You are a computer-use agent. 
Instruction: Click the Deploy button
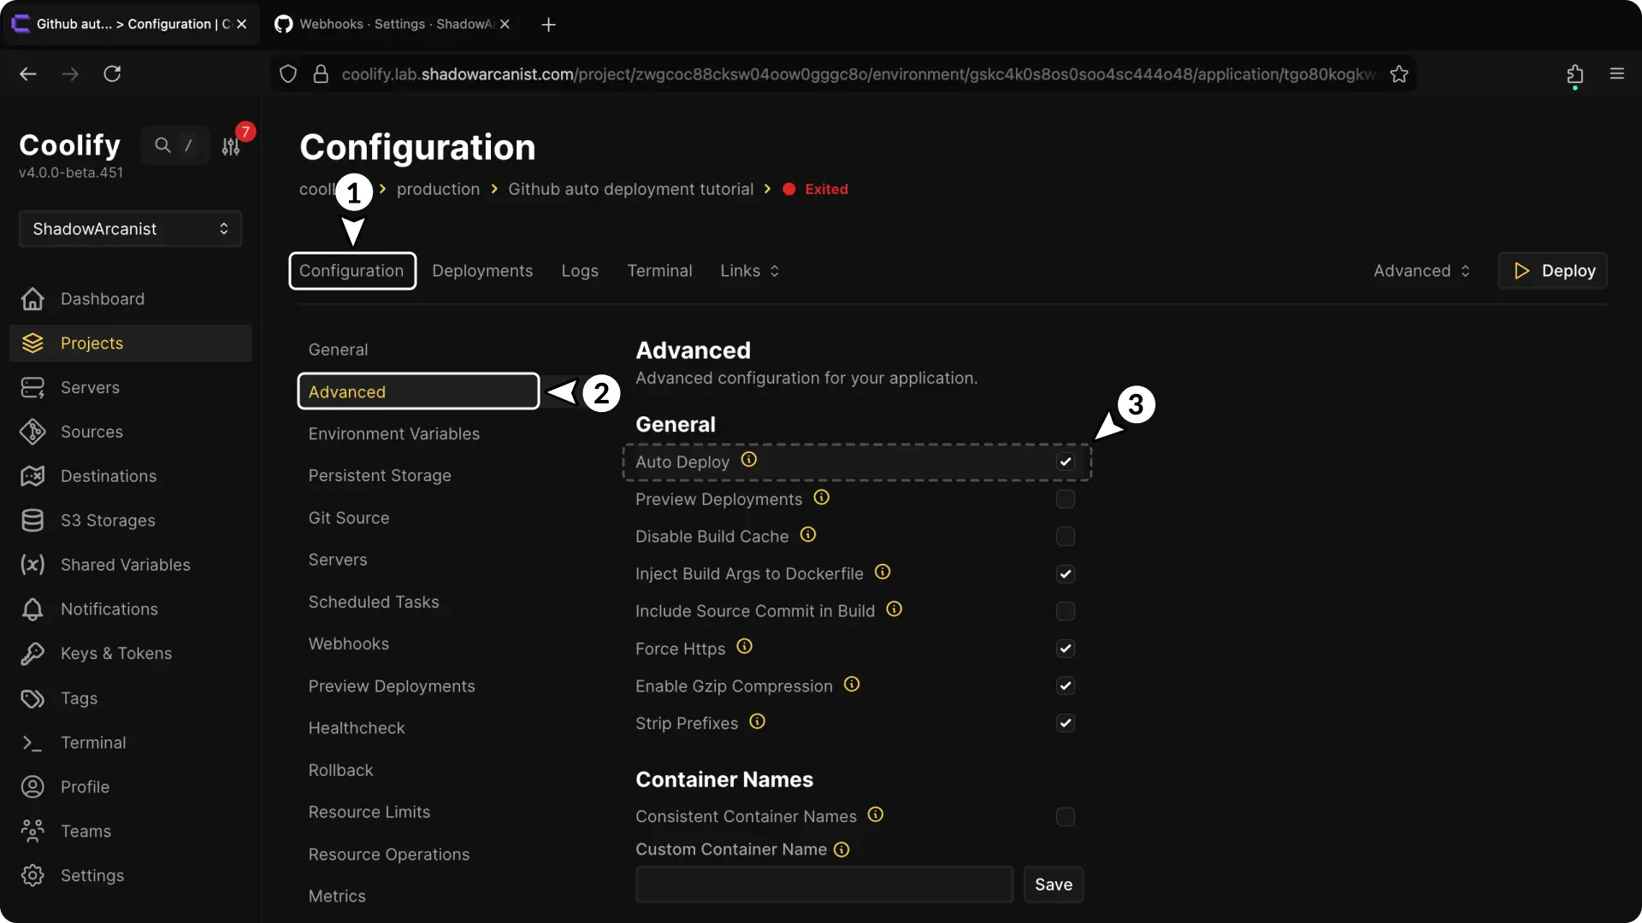(x=1552, y=271)
